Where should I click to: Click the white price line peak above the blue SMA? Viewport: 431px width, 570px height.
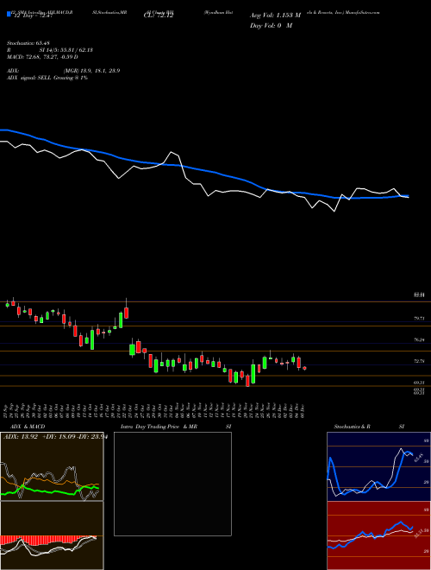click(x=172, y=152)
